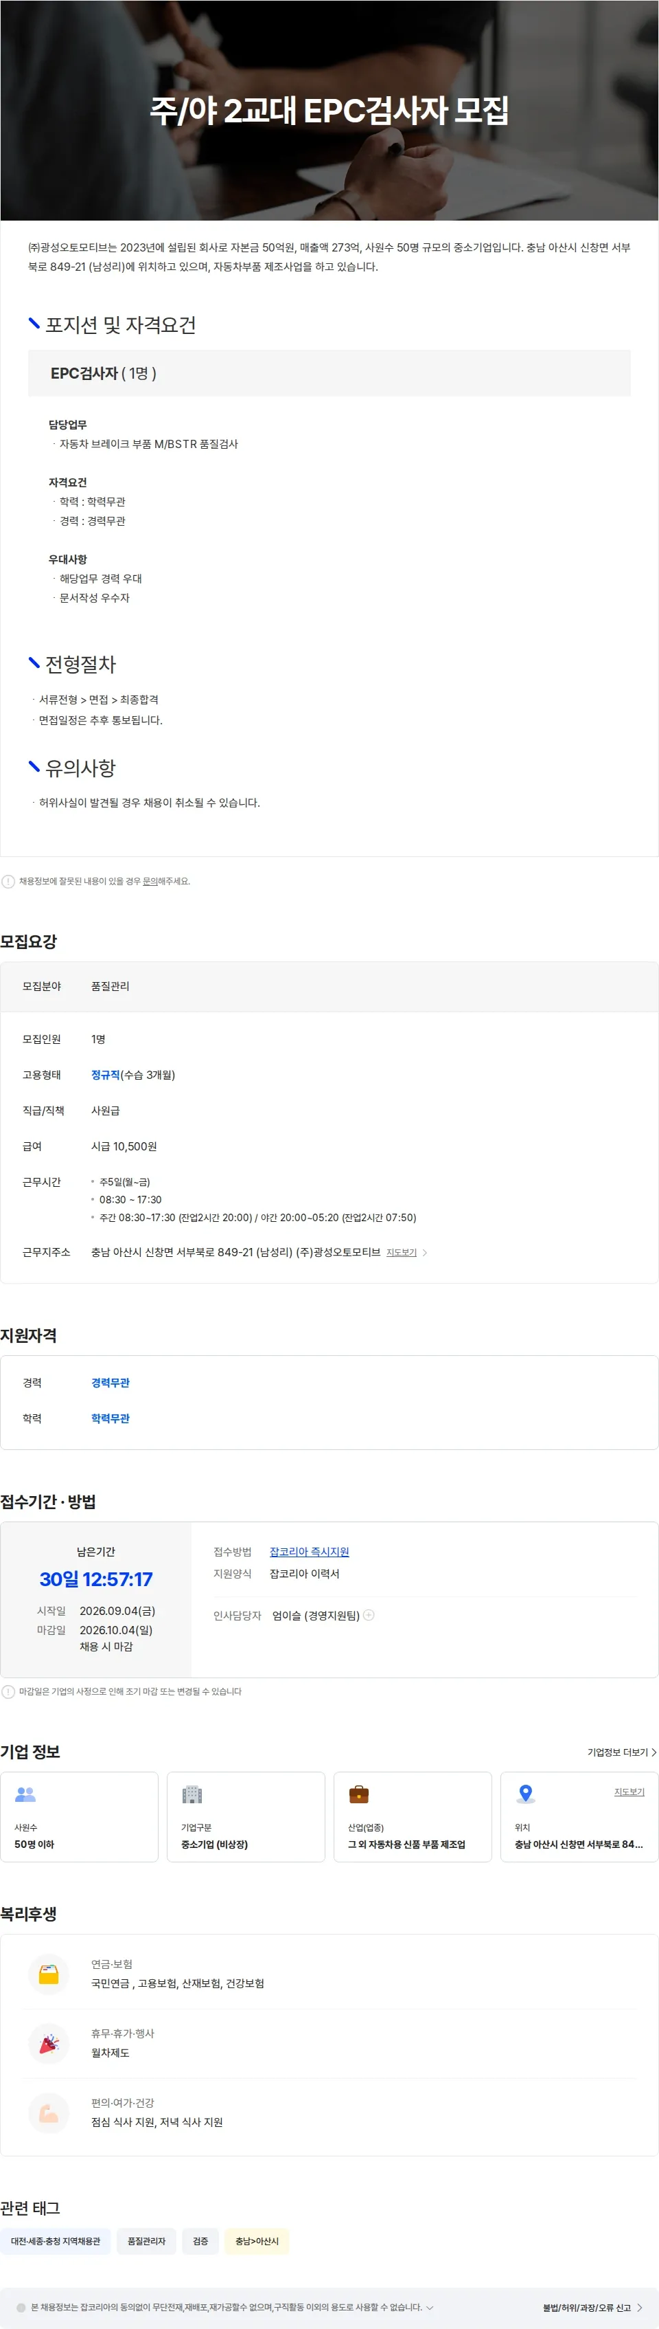The width and height of the screenshot is (659, 2329).
Task: Select the 대전·세종·충청 지역채용관 tag
Action: pos(55,2241)
